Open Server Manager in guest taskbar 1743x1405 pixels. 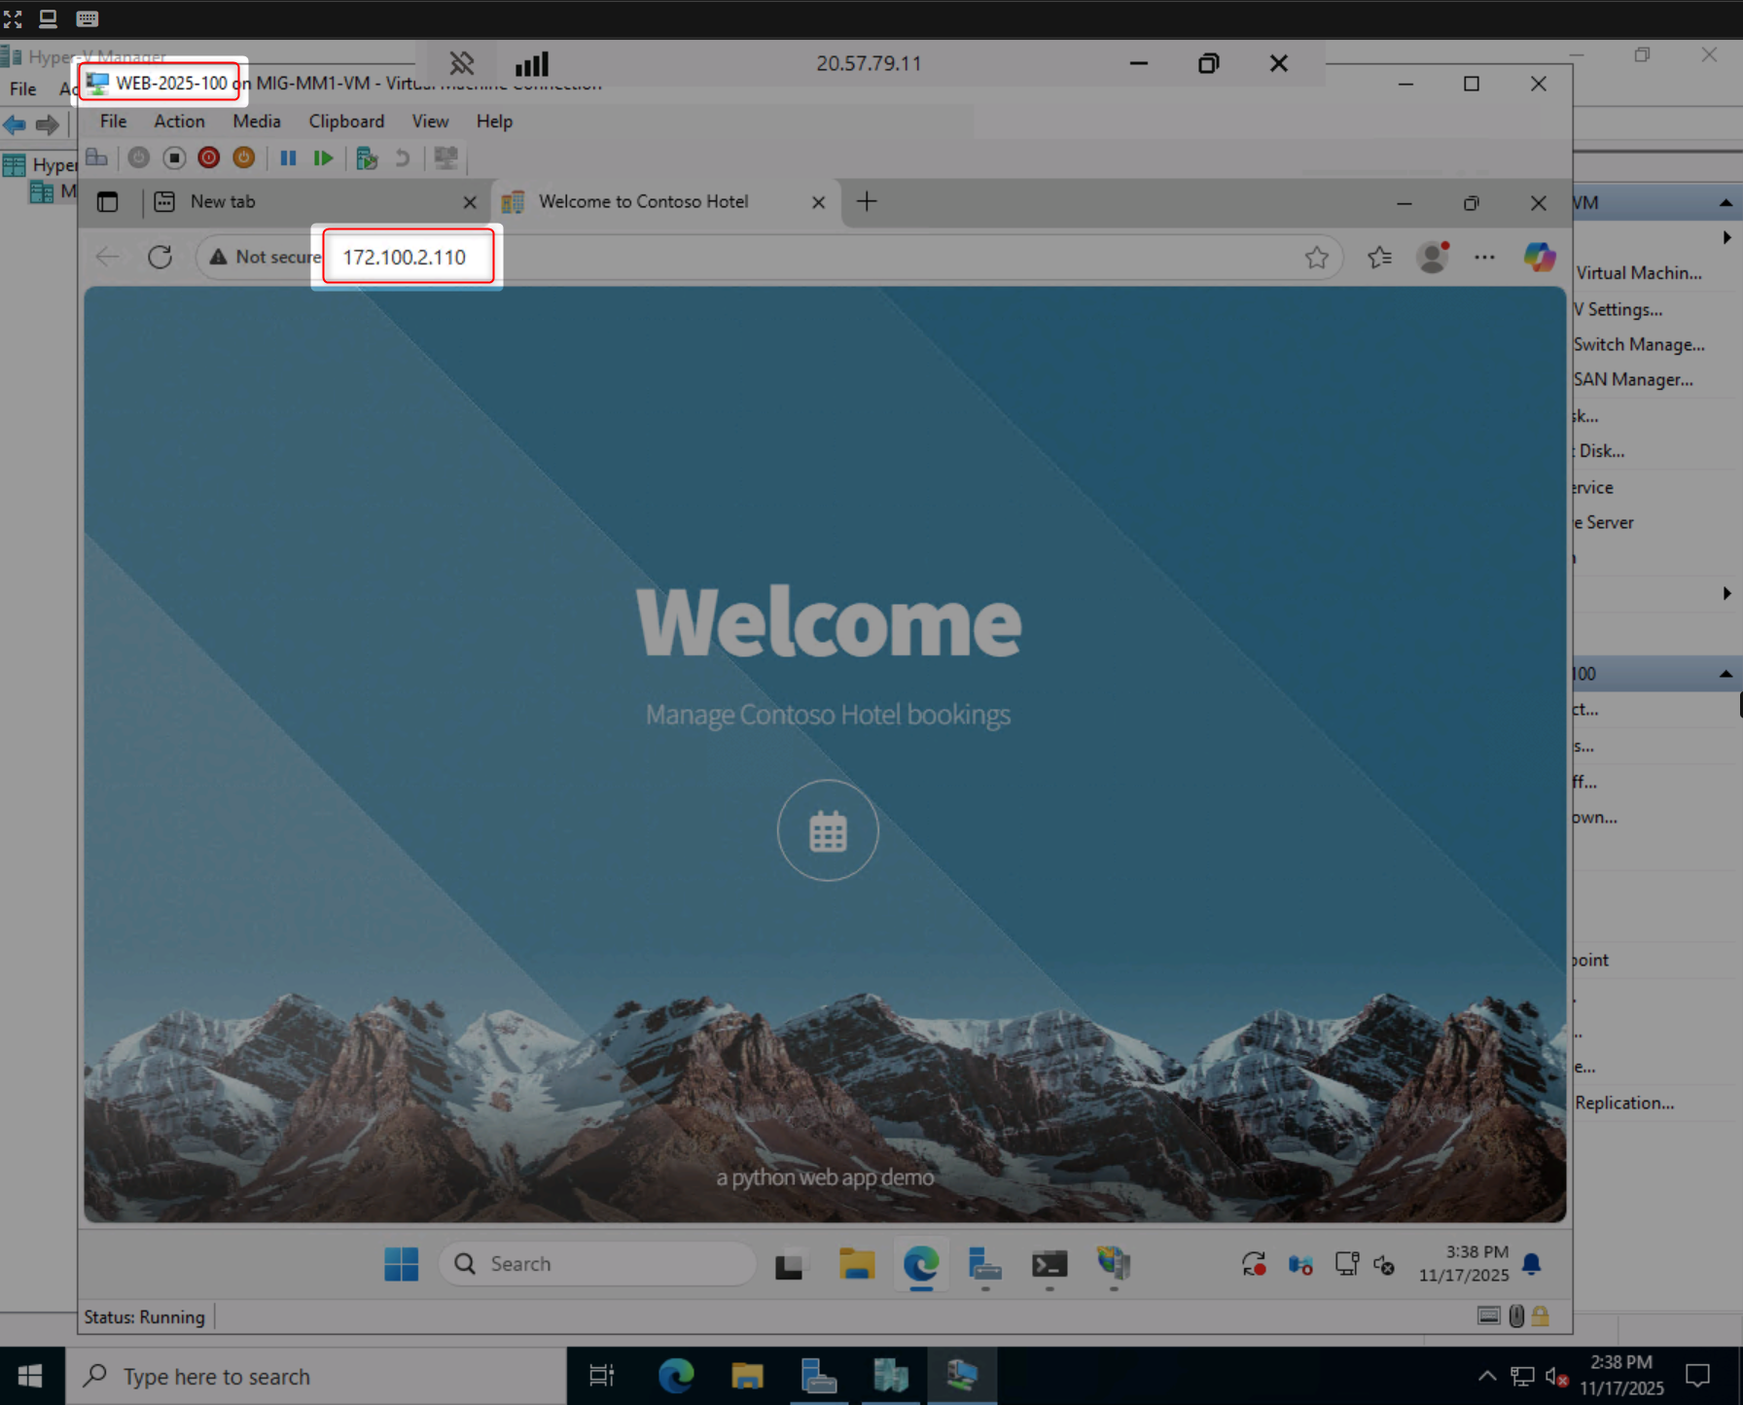(985, 1264)
